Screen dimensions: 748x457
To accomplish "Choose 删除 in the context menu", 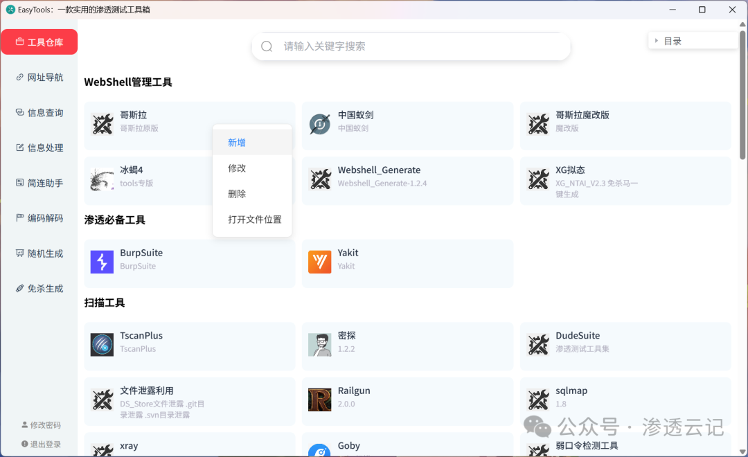I will click(252, 194).
